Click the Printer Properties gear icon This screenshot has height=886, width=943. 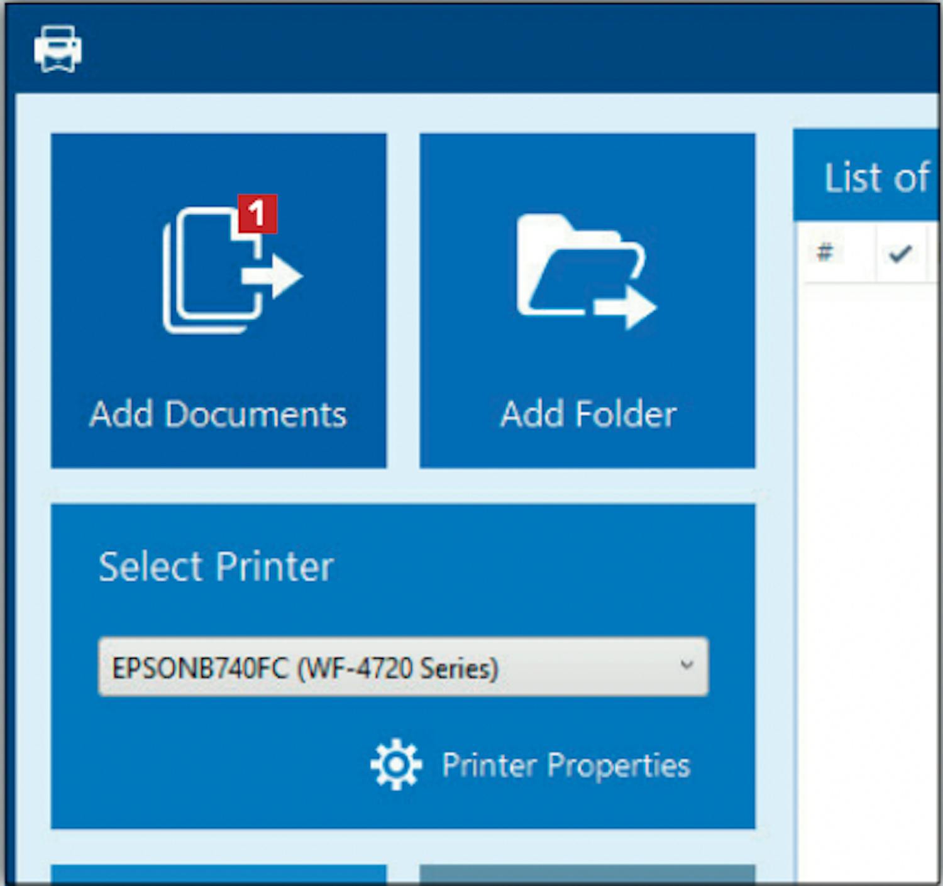pos(395,765)
